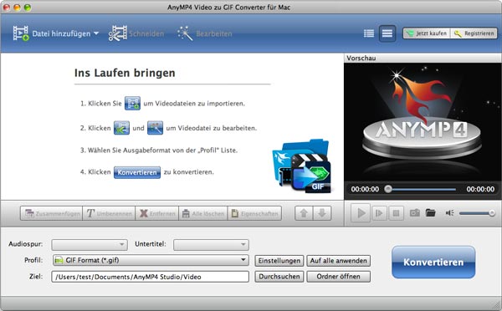
Task: Play the preview video
Action: (361, 213)
